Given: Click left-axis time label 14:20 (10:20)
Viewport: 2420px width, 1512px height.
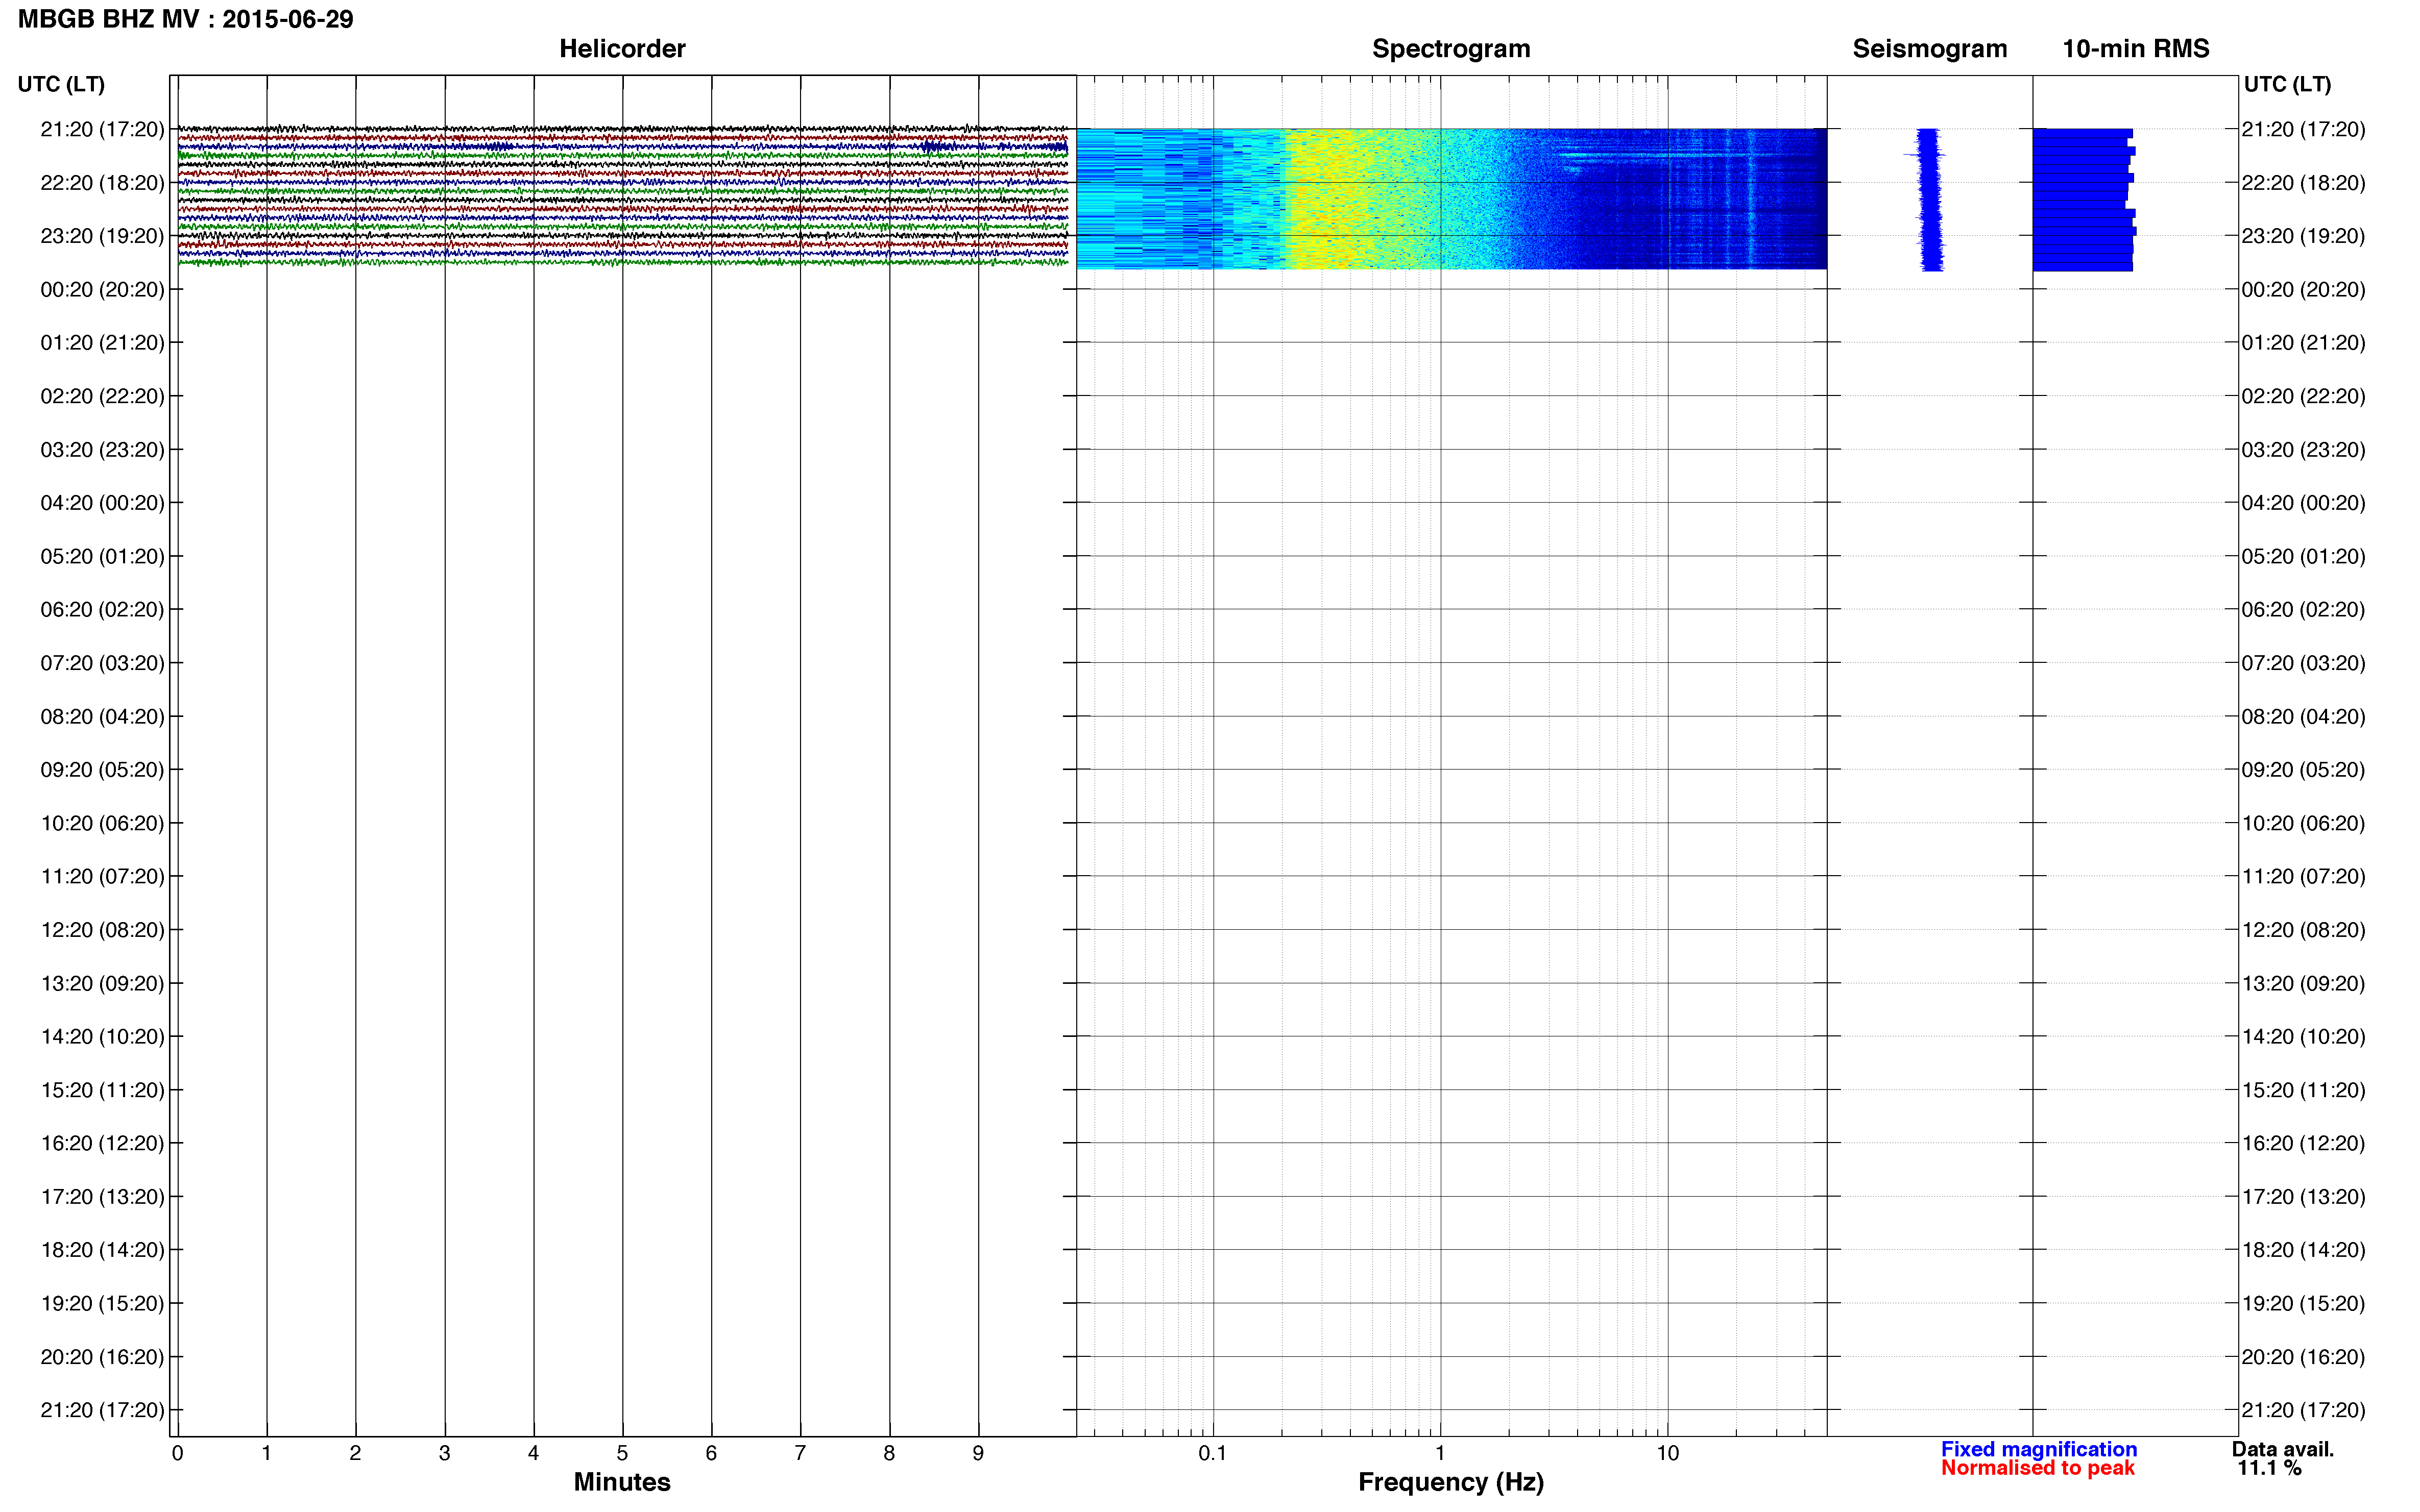Looking at the screenshot, I should pos(102,1037).
